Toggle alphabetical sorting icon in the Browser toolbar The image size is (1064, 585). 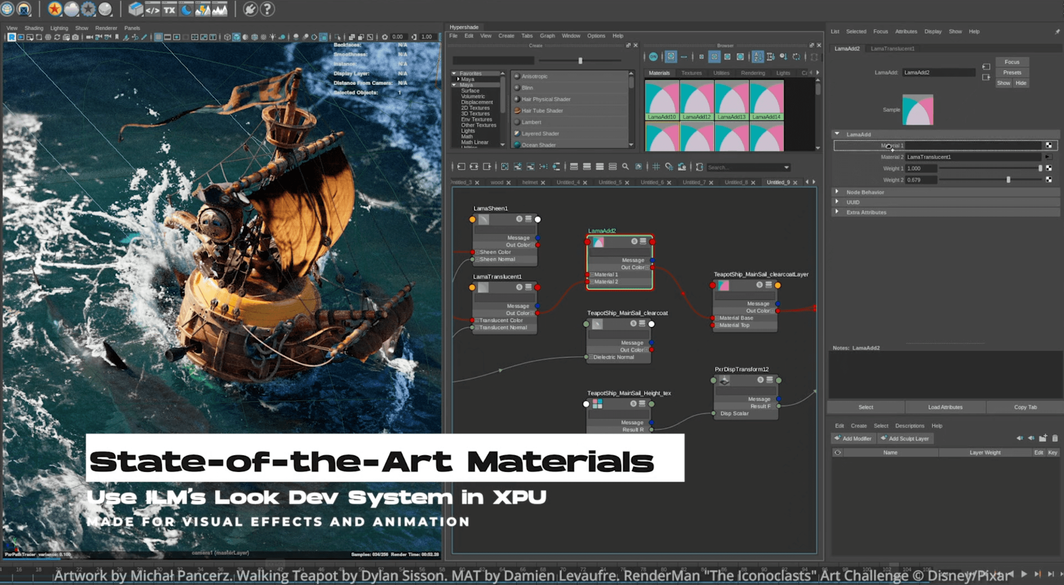(x=757, y=57)
